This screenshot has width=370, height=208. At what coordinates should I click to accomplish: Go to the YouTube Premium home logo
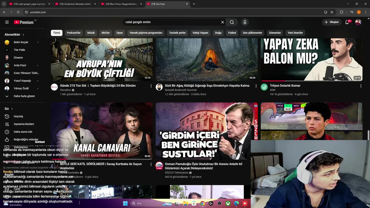pyautogui.click(x=24, y=22)
